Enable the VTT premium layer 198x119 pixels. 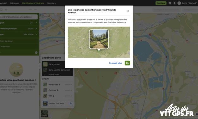(x=57, y=96)
